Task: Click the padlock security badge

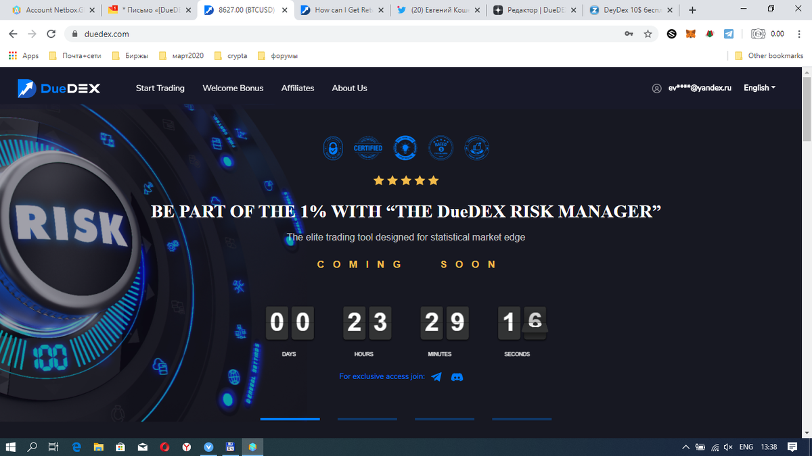Action: (x=334, y=148)
